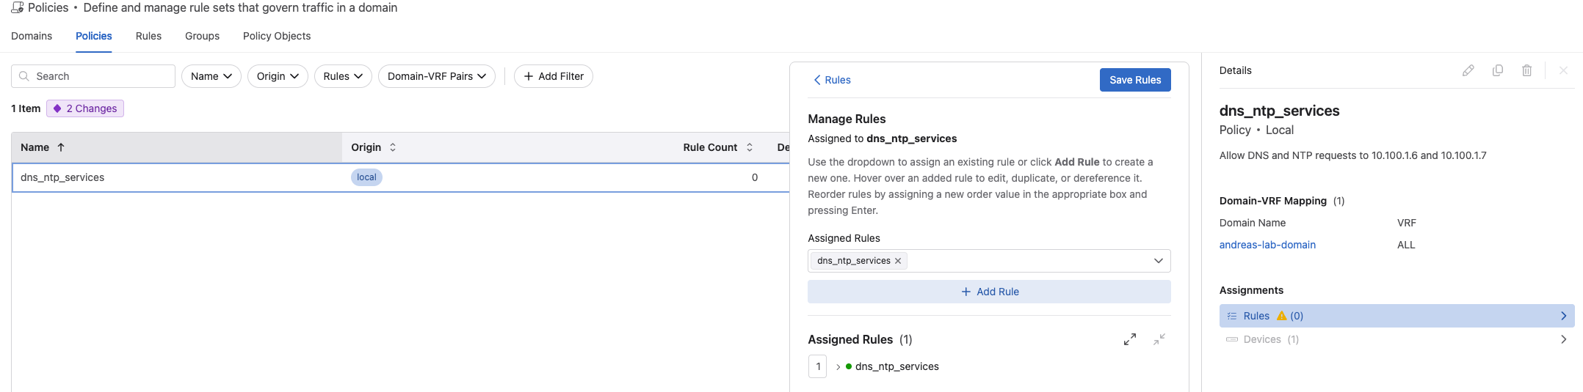This screenshot has height=392, width=1583.
Task: Expand all assigned rules with expand icon
Action: (x=1129, y=339)
